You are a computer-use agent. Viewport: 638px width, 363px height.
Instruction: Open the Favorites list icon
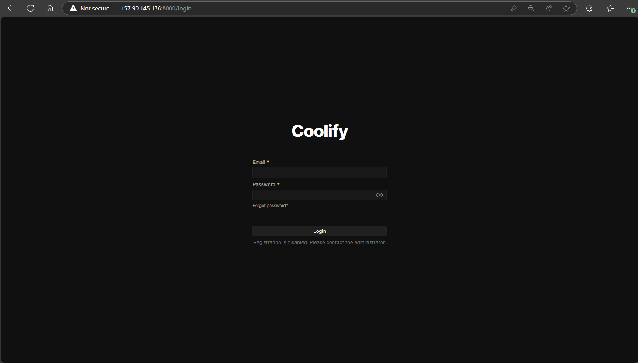click(610, 8)
